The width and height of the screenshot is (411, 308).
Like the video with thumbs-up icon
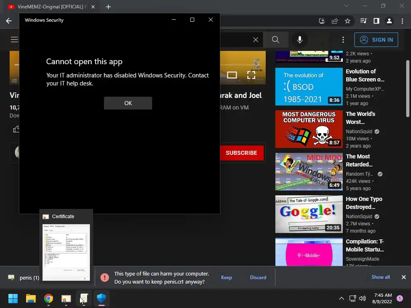[x=16, y=129]
